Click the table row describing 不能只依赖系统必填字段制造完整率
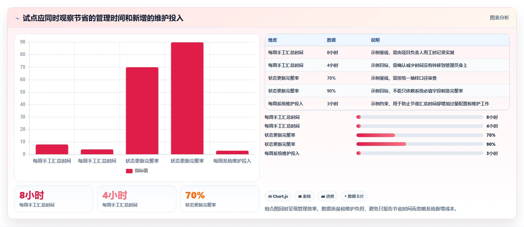This screenshot has width=524, height=227. [x=387, y=91]
